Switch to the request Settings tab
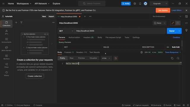Image resolution: width=190 pixels, height=107 pixels. tap(136, 37)
